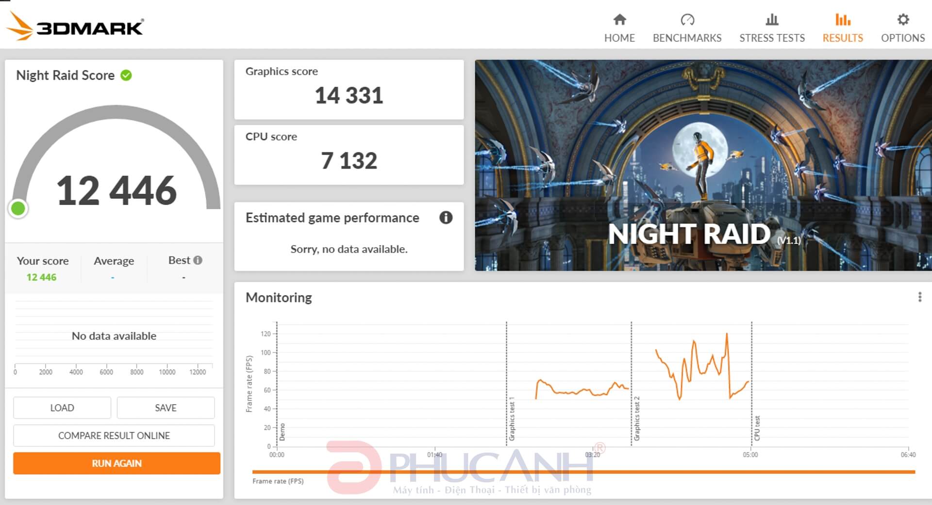The image size is (932, 505).
Task: Click the orange frame rate legend bar
Action: [x=583, y=472]
